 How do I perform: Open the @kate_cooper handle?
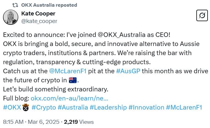39,21
